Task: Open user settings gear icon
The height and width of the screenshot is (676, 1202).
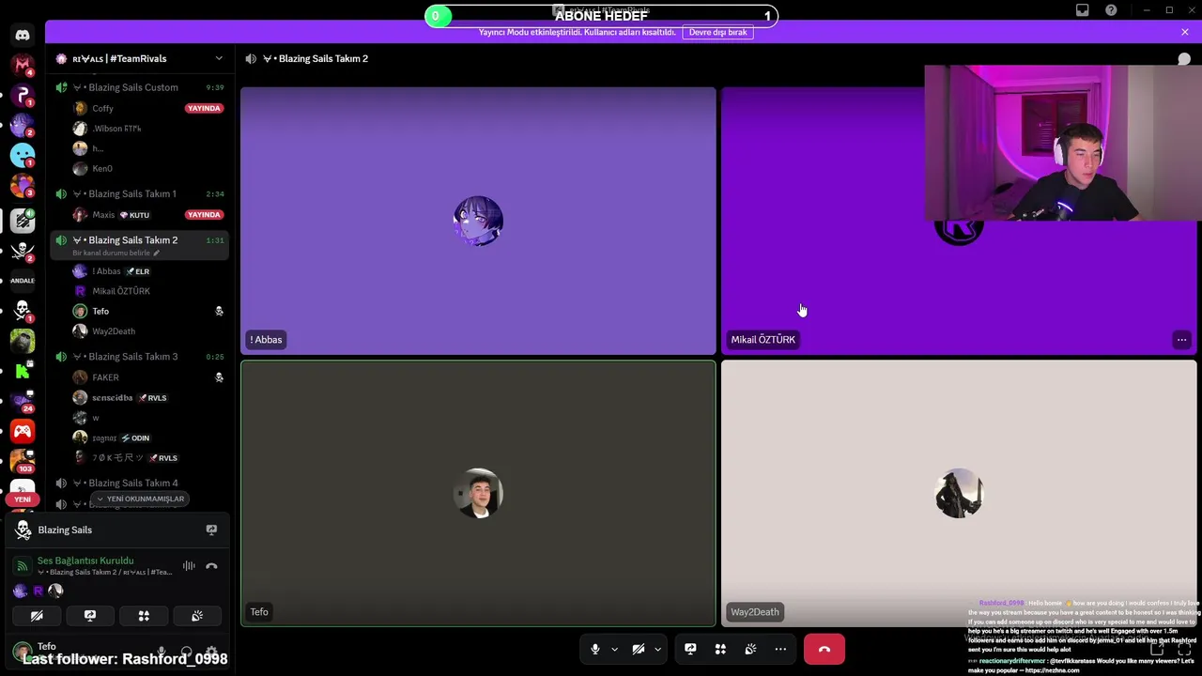Action: tap(211, 652)
